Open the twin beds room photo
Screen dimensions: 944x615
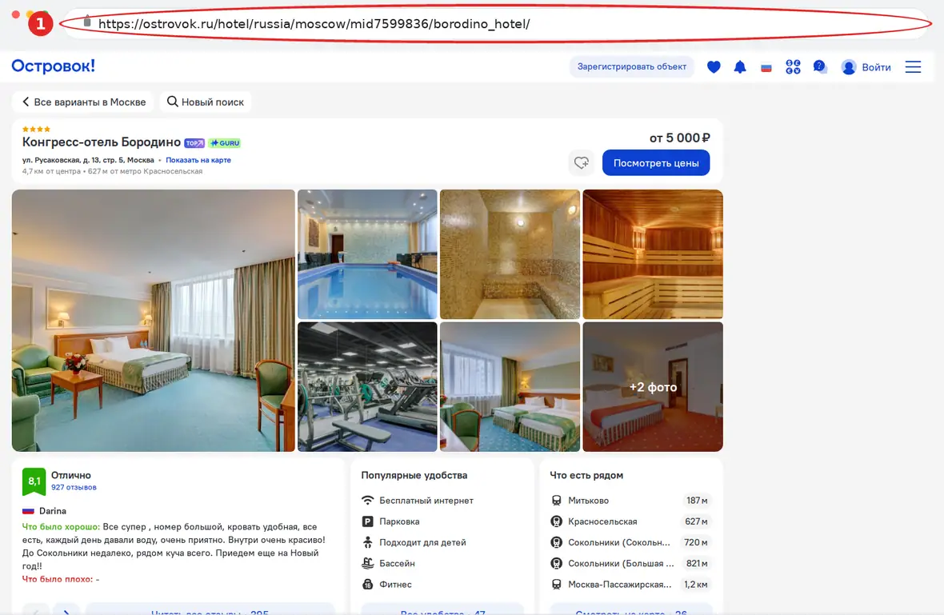510,386
